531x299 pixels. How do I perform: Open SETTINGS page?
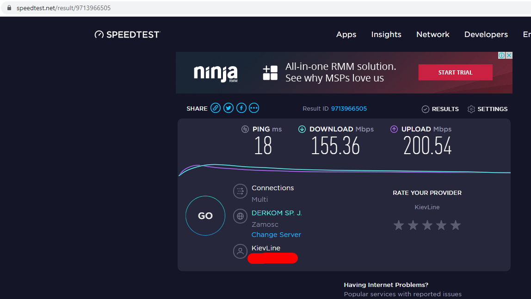tap(493, 109)
